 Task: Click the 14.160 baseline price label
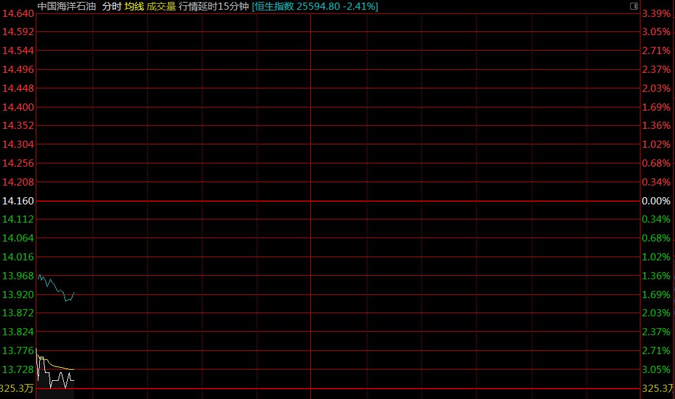click(18, 201)
